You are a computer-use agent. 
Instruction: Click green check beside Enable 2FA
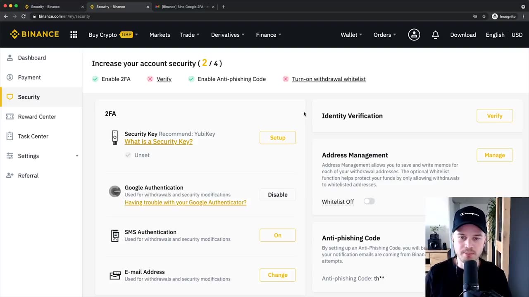point(95,79)
